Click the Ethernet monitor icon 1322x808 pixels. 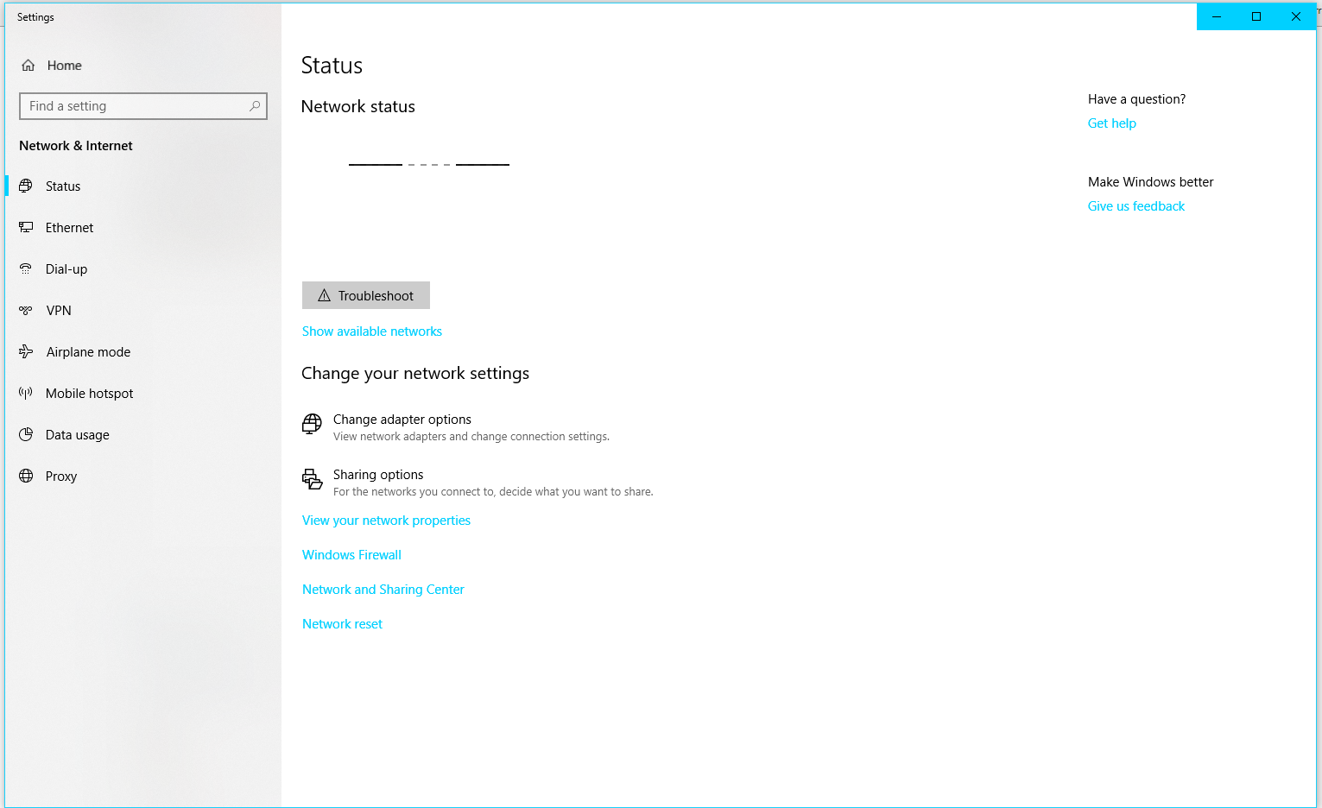26,228
